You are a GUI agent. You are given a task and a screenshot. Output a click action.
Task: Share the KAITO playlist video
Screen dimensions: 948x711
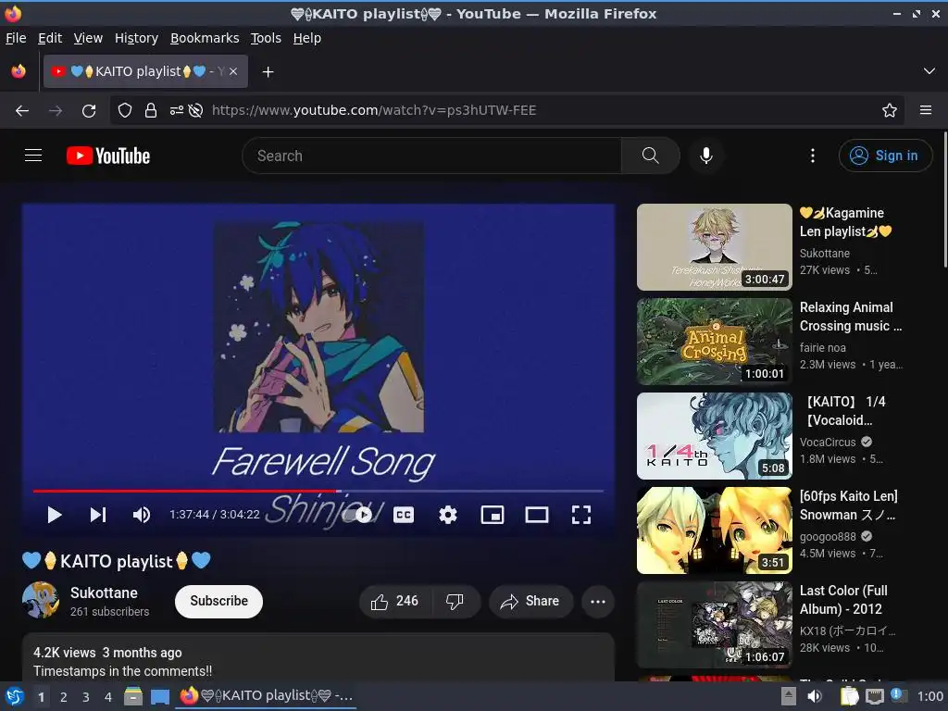(x=530, y=601)
